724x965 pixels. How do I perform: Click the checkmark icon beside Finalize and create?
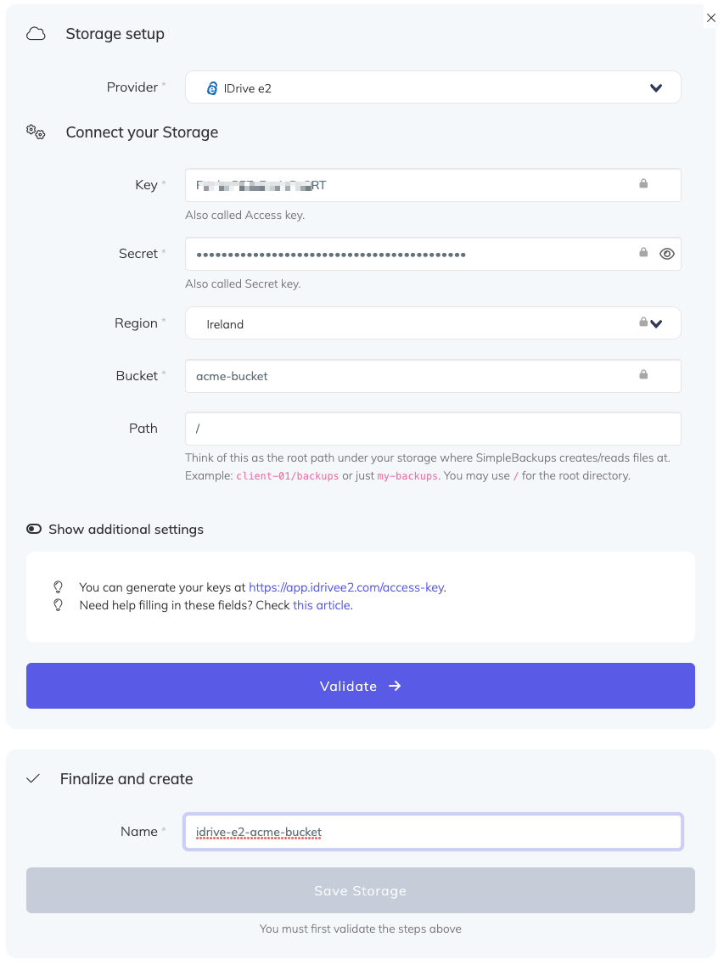tap(34, 778)
